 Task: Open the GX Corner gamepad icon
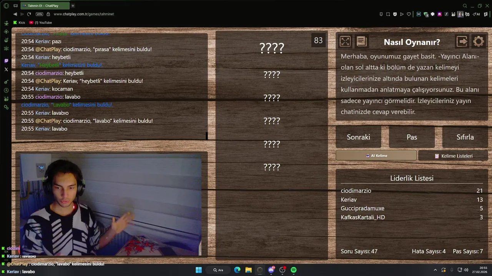click(16, 6)
